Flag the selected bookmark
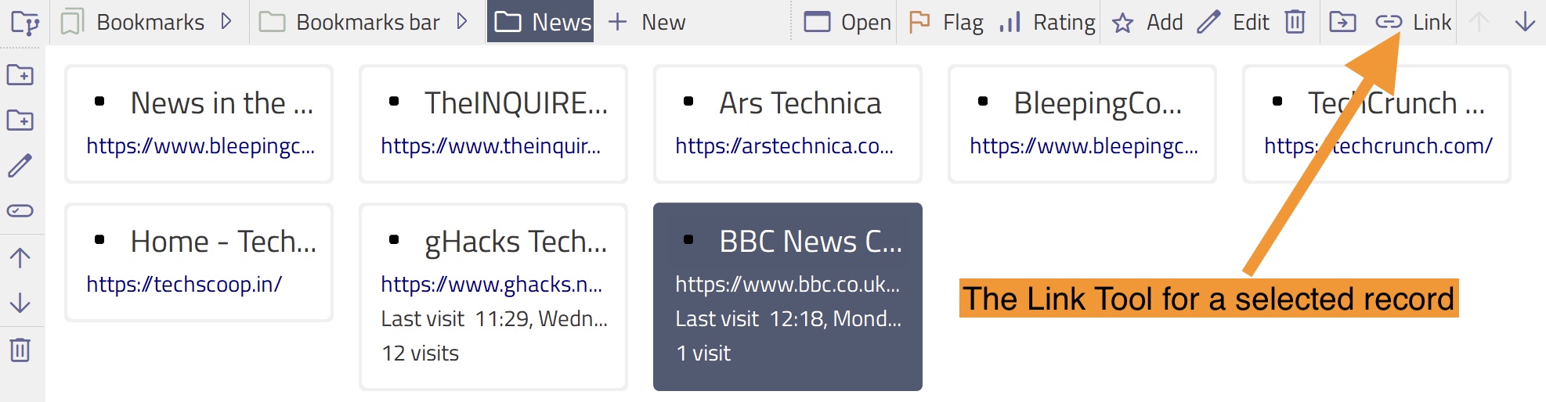Image resolution: width=1546 pixels, height=402 pixels. tap(946, 22)
